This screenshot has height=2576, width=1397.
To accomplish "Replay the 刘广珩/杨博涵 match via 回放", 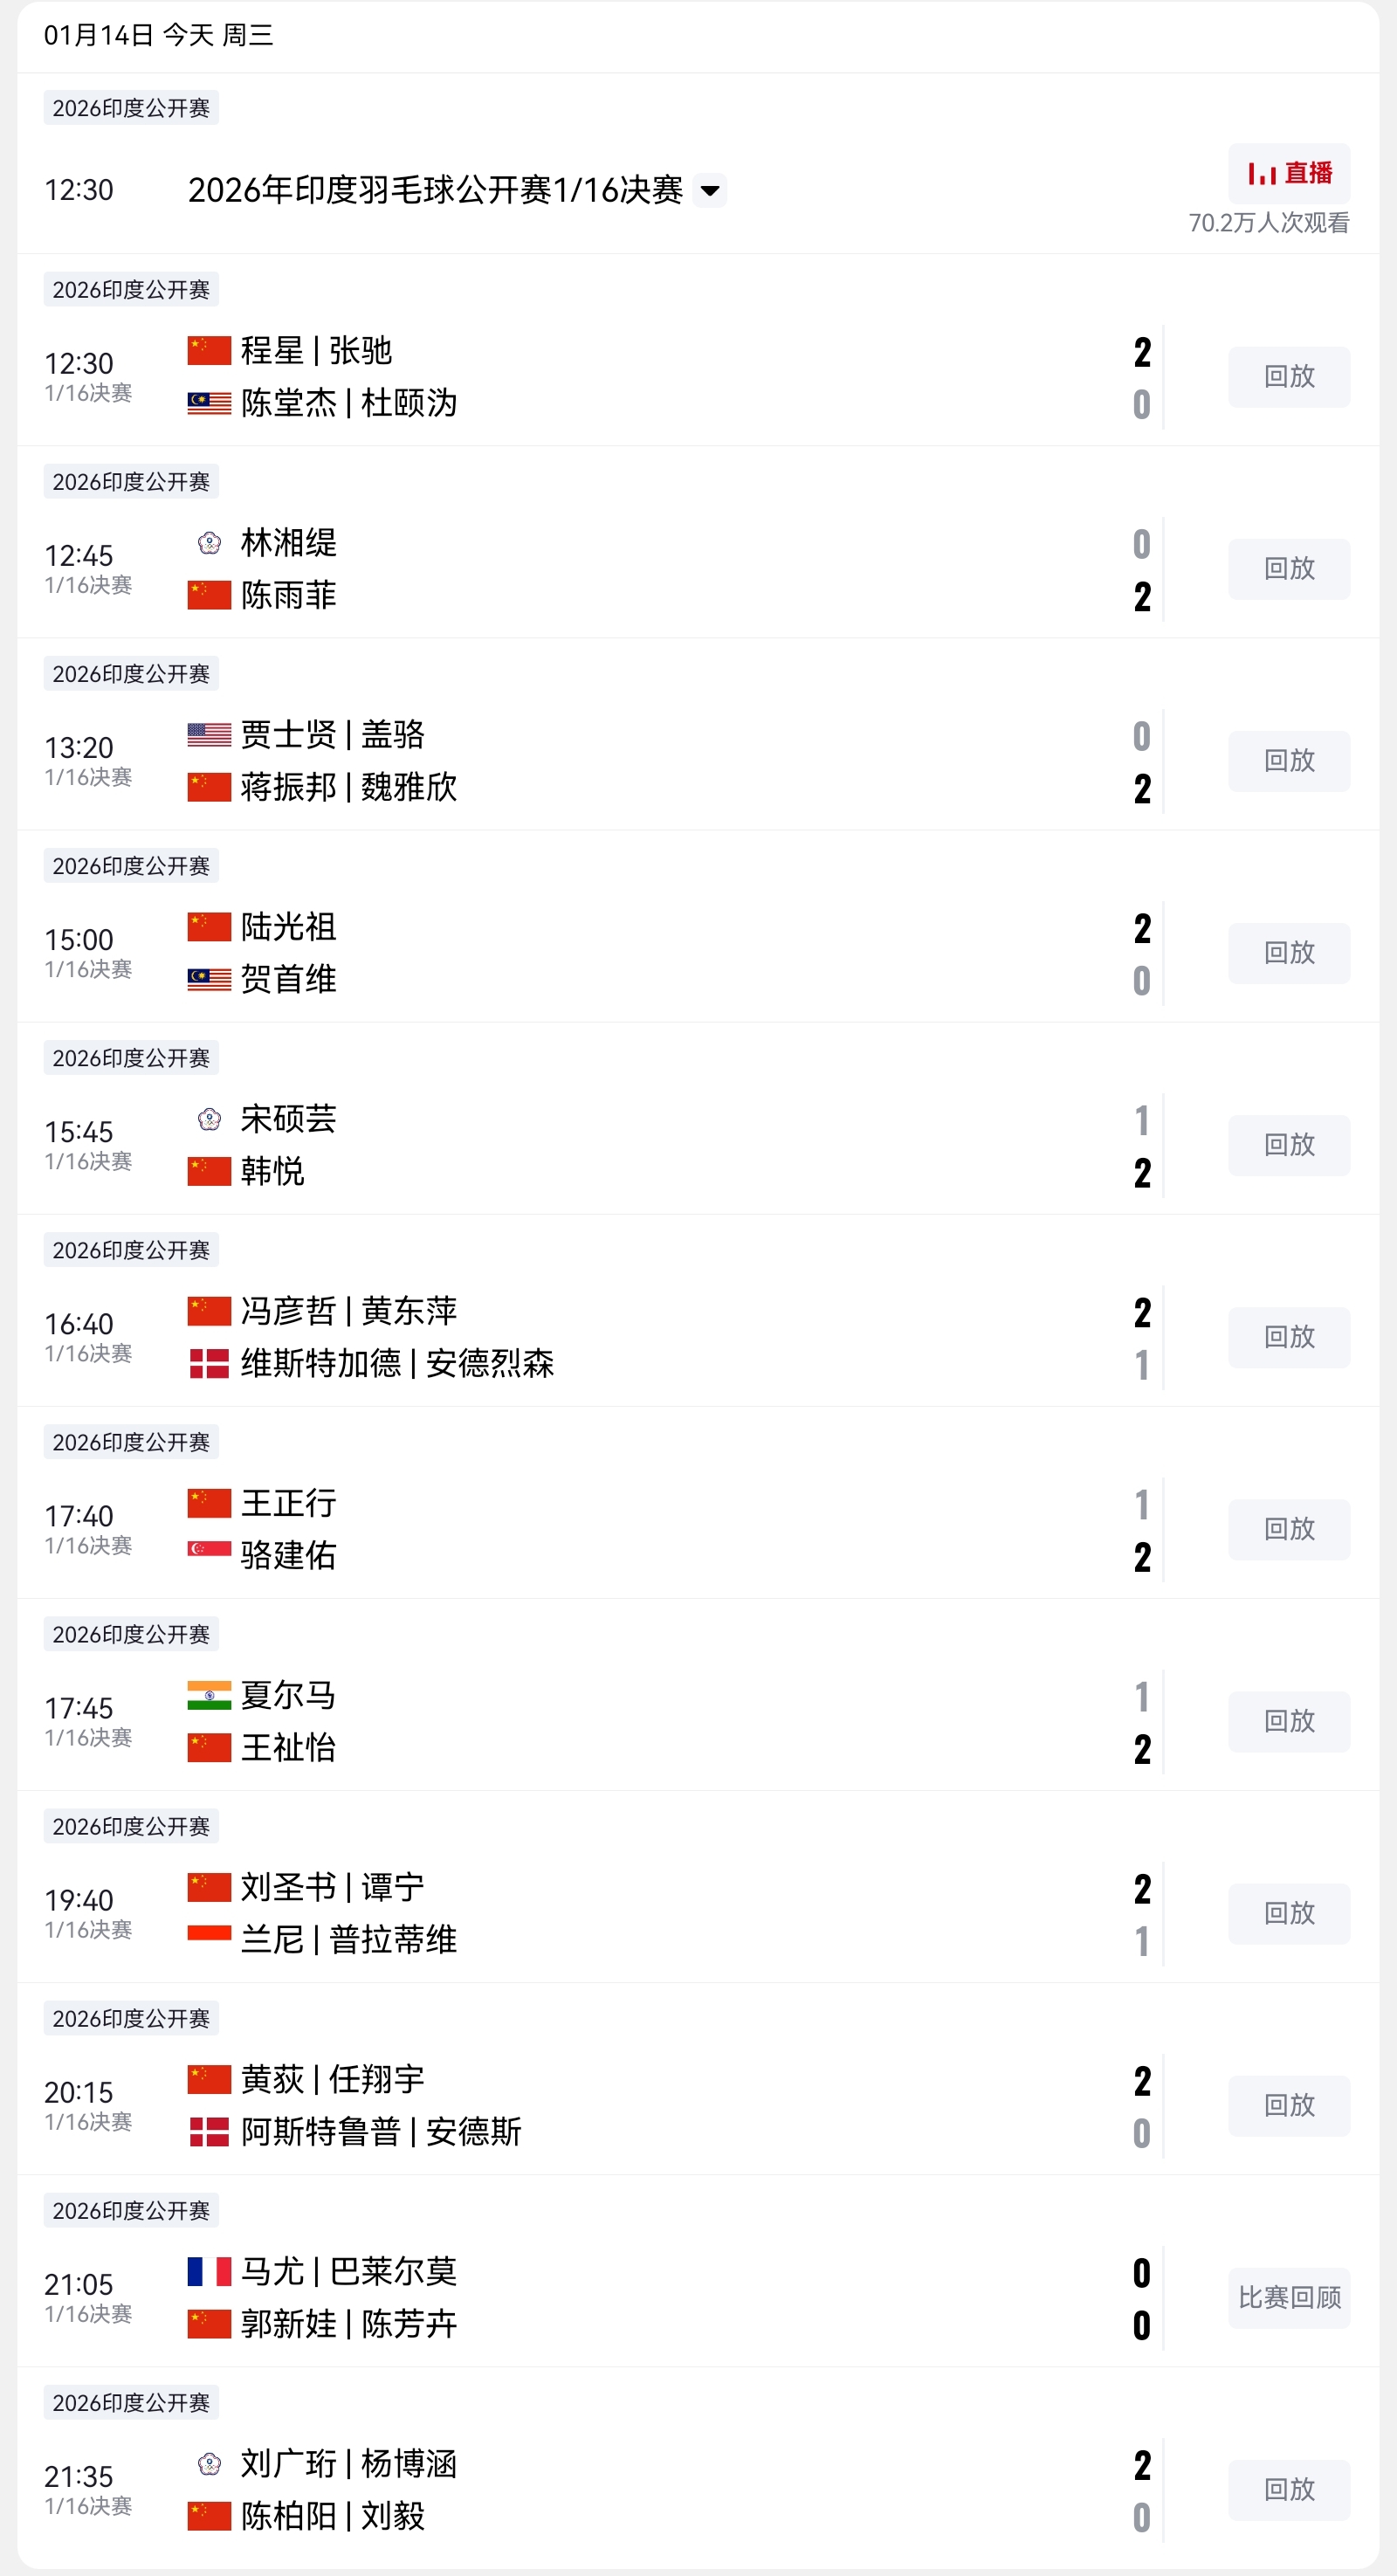I will click(1288, 2489).
